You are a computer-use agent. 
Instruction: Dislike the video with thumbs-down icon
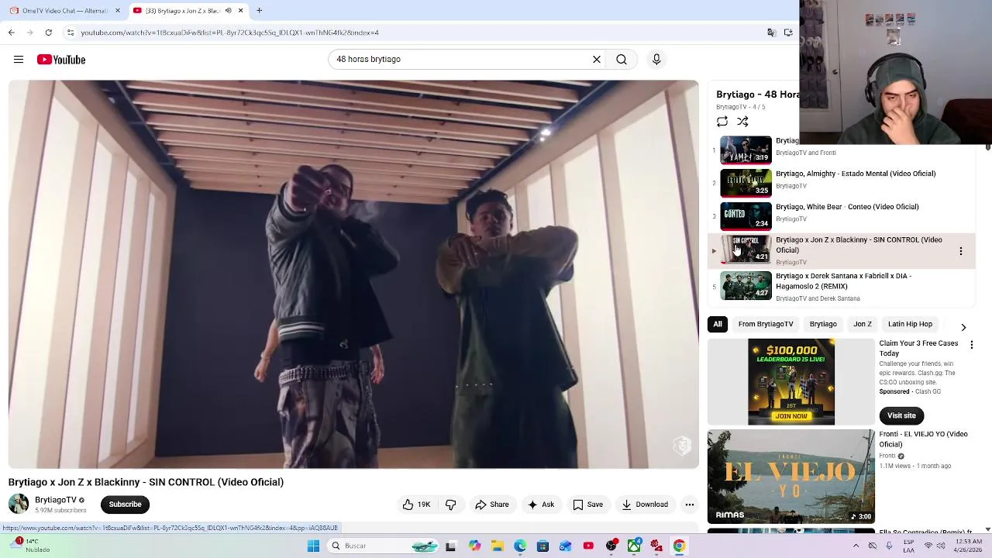pyautogui.click(x=450, y=505)
